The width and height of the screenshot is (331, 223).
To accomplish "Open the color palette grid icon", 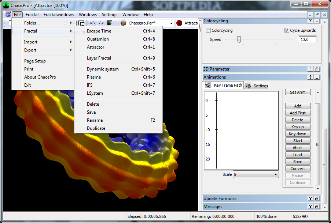I will coord(110,23).
